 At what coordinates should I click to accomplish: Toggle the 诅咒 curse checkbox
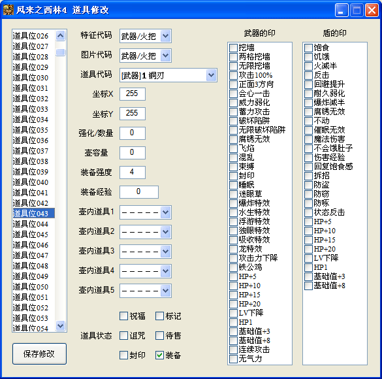click(124, 336)
